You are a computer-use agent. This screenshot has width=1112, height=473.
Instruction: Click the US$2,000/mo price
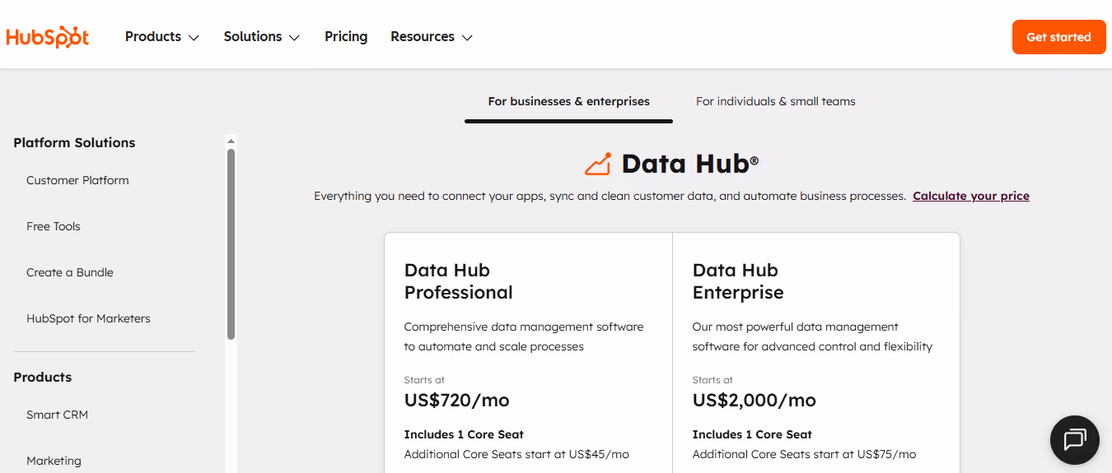755,401
